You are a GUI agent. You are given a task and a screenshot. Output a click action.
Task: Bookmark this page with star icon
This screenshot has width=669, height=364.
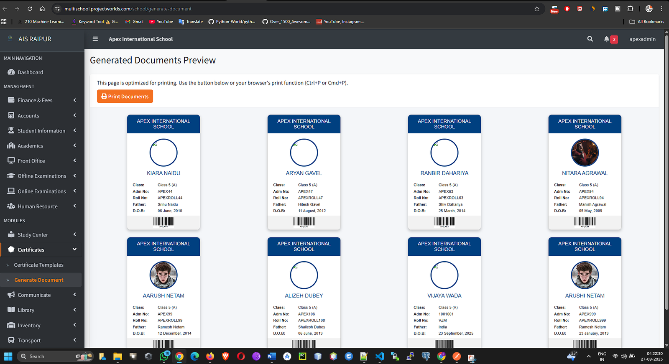coord(537,9)
